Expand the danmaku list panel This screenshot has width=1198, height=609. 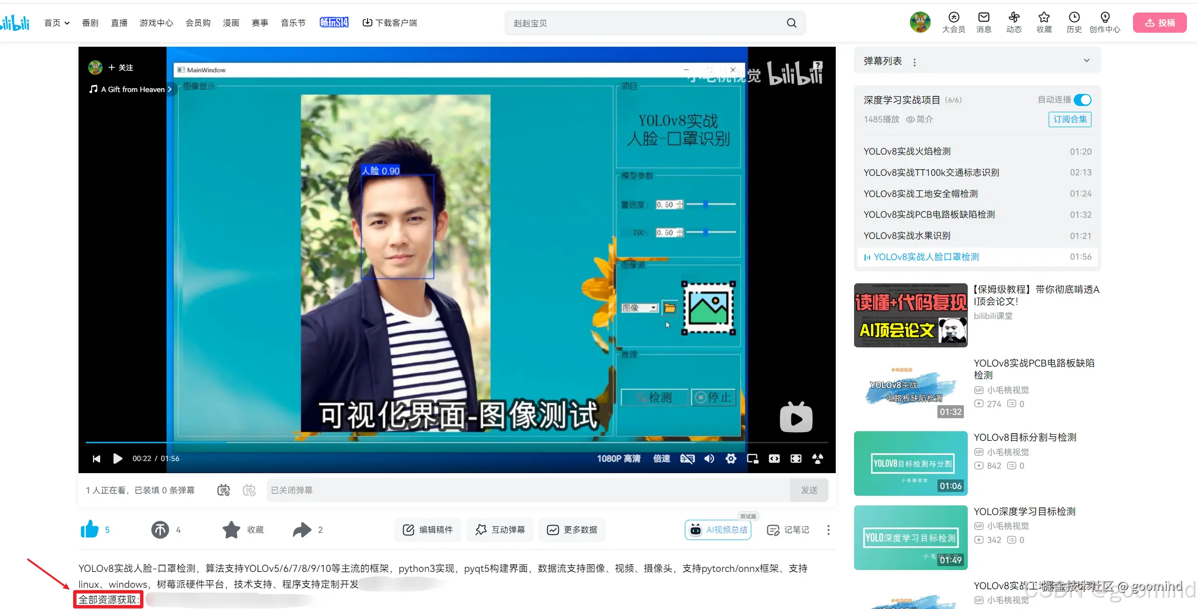[1086, 61]
